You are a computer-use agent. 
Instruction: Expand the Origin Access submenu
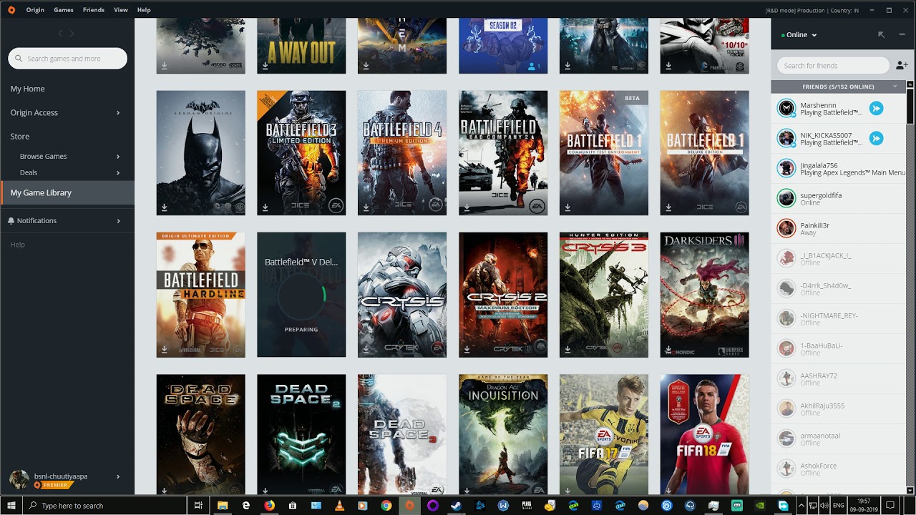[118, 112]
